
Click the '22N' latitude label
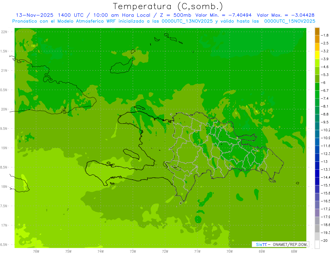(4, 32)
